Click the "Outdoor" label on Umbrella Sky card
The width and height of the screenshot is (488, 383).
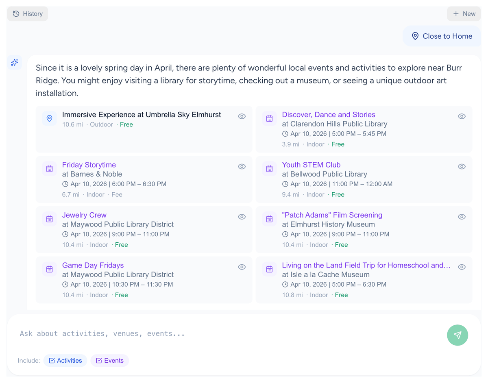click(101, 125)
